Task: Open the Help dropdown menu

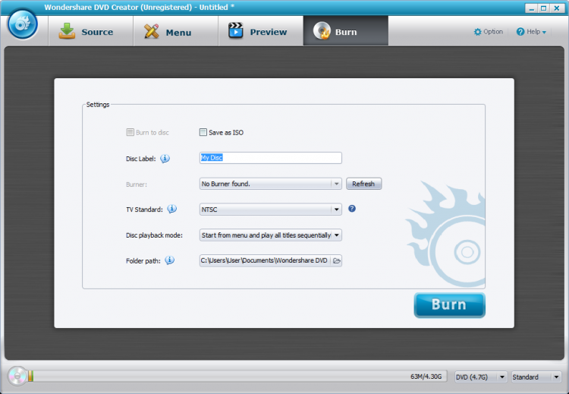Action: click(x=531, y=32)
